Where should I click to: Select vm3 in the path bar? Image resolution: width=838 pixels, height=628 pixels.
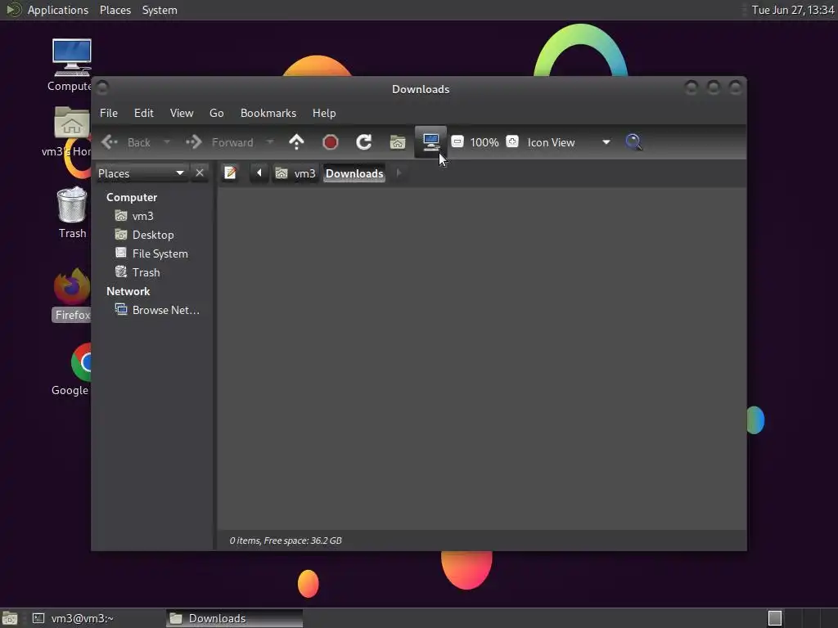pyautogui.click(x=295, y=173)
